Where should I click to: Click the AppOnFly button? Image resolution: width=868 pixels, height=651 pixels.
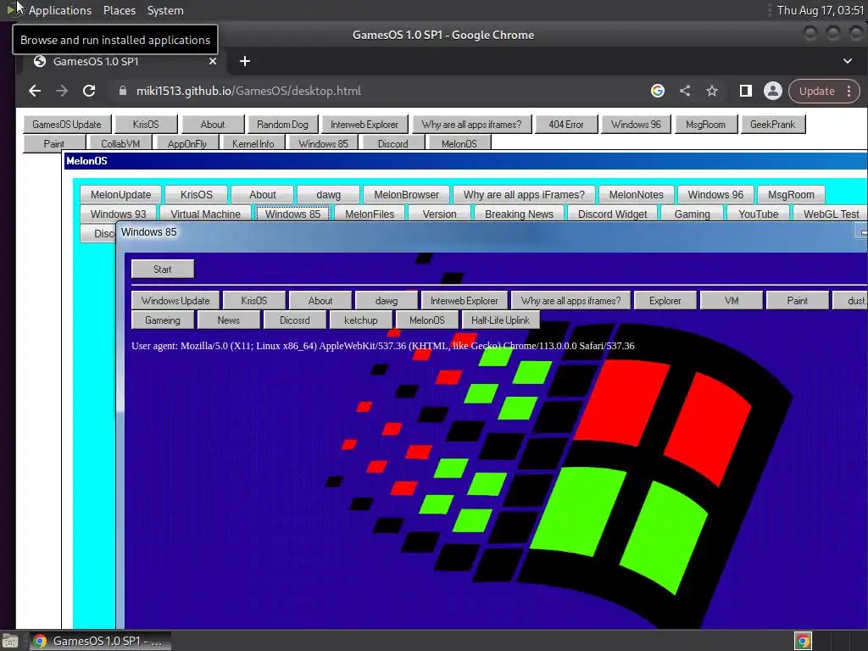(x=187, y=143)
